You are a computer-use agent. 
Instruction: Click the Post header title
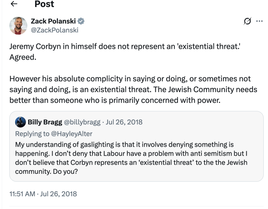pos(44,4)
